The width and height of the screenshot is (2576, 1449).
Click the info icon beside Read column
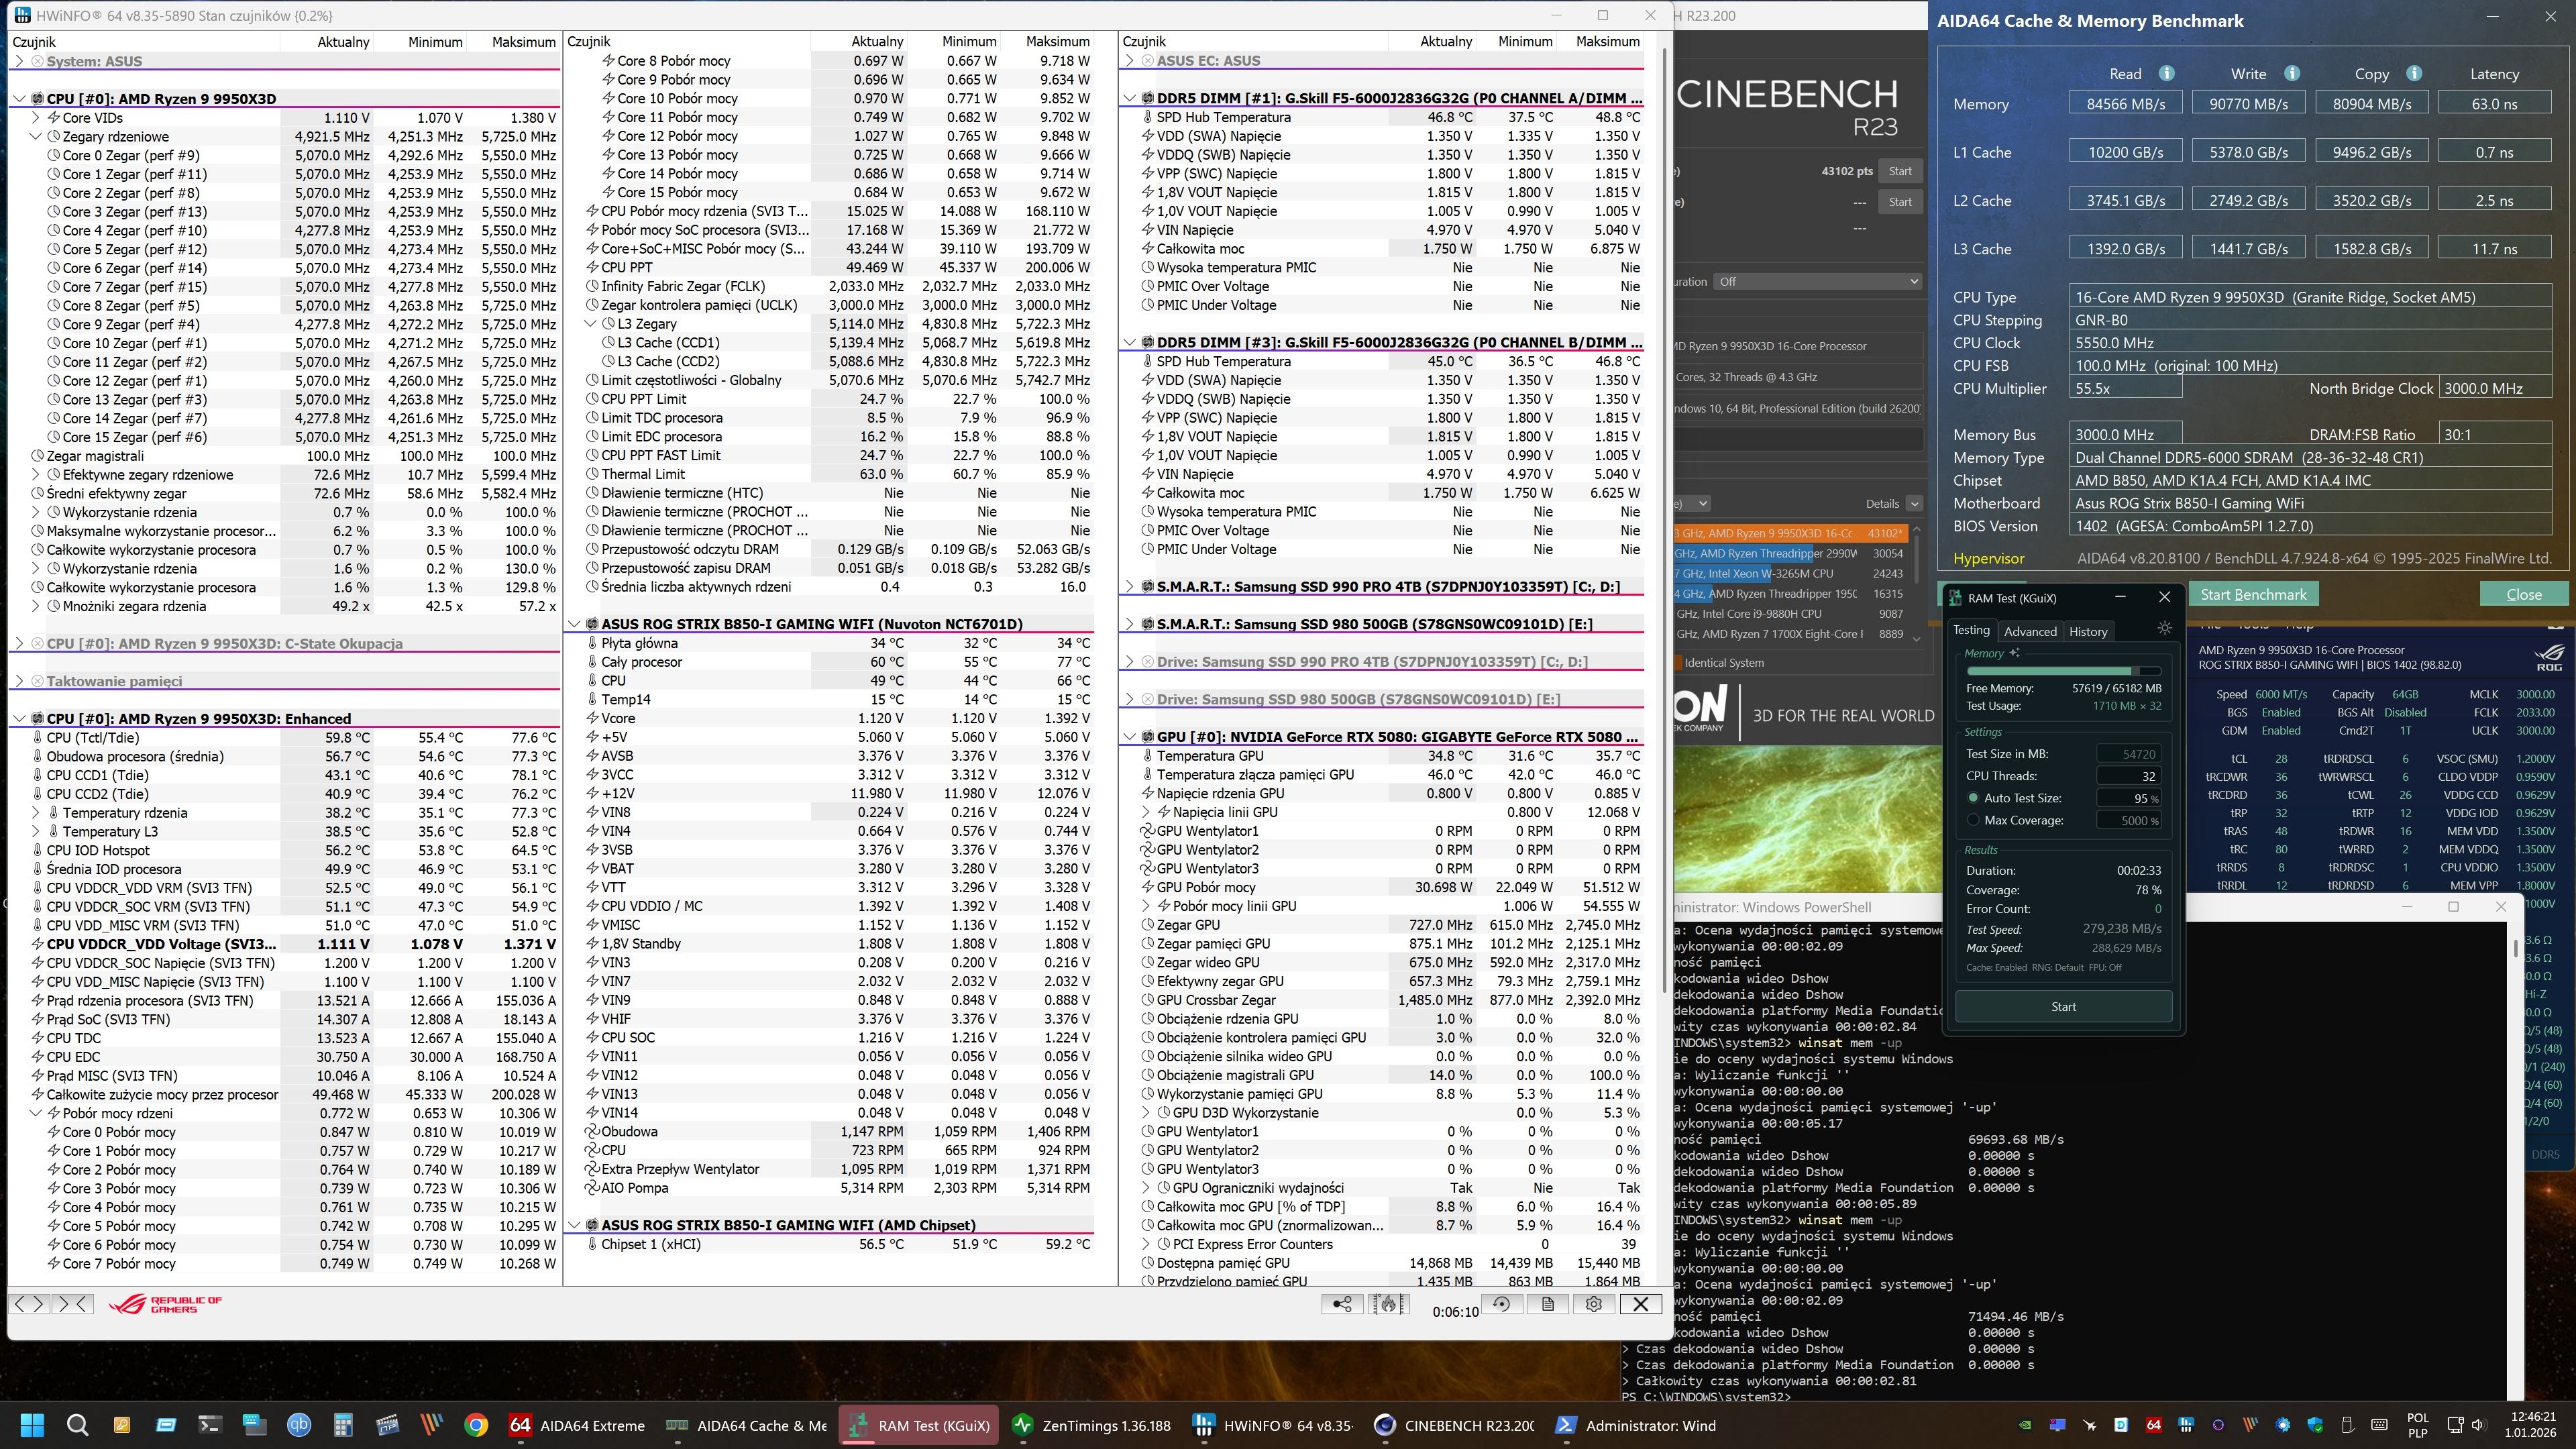(x=2166, y=74)
